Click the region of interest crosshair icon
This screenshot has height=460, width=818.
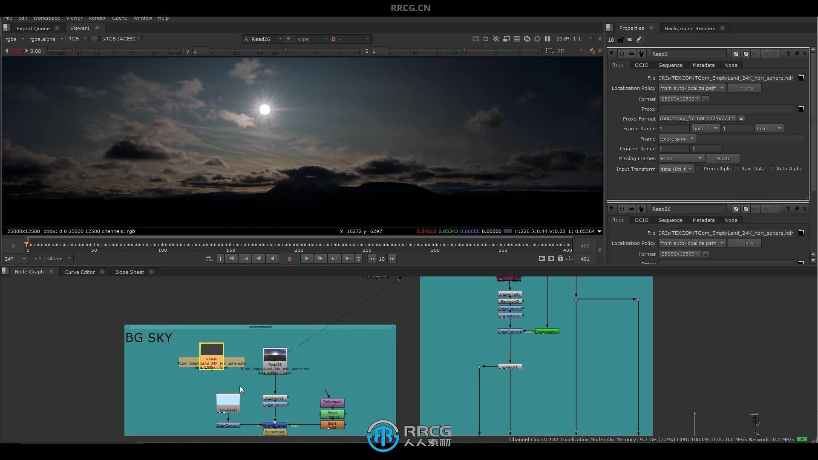tap(537, 39)
